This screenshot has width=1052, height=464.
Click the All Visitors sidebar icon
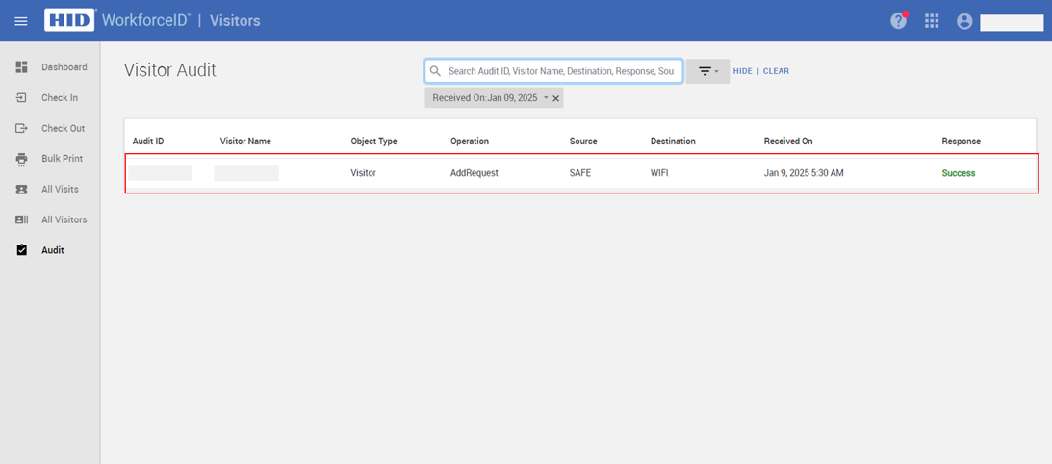coord(21,219)
